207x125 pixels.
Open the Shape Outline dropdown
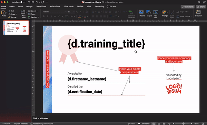[x=191, y=16]
